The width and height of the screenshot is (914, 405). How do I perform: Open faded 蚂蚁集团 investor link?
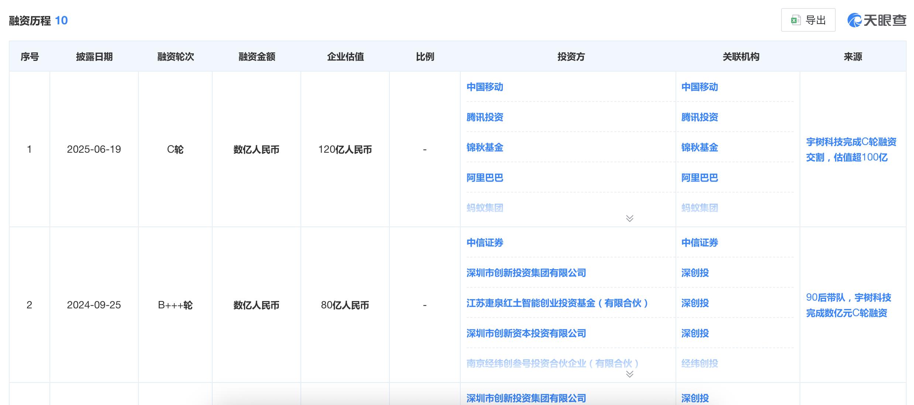point(485,208)
